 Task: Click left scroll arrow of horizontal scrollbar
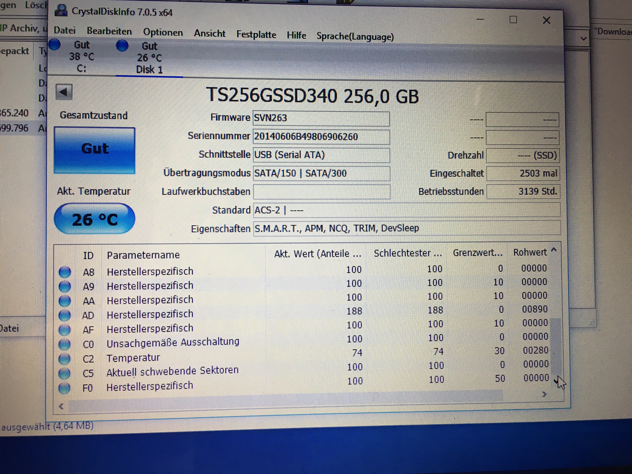coord(61,406)
